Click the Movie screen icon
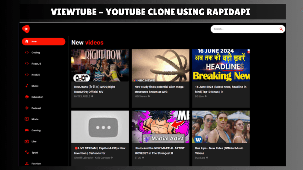The width and height of the screenshot is (303, 170). coord(27,119)
